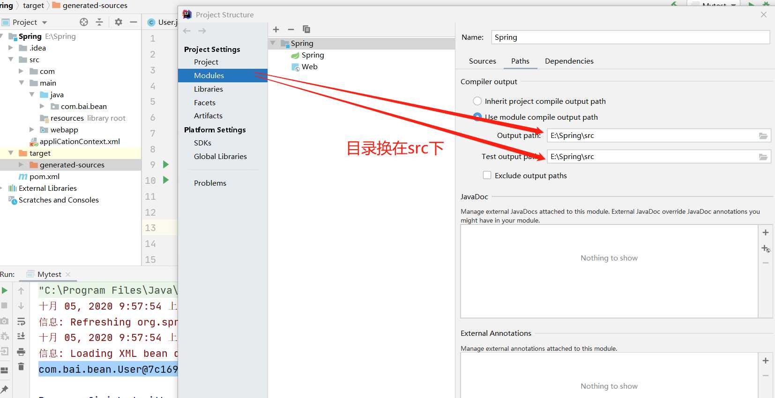This screenshot has height=398, width=775.
Task: Browse folder for Output path field
Action: [x=763, y=136]
